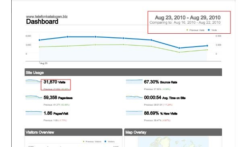Open the Bounce Rate sparkline
Screen dimensions: 247x147
pyautogui.click(x=134, y=82)
